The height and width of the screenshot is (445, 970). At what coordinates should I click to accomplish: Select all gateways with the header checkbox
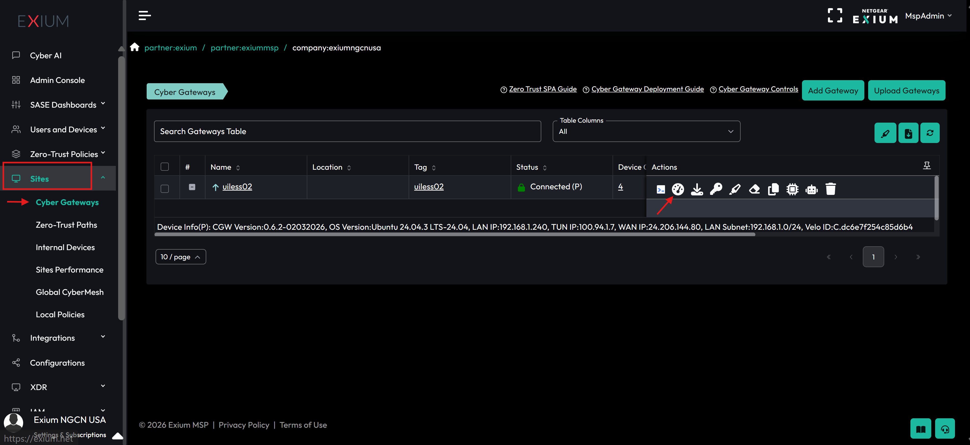click(164, 167)
